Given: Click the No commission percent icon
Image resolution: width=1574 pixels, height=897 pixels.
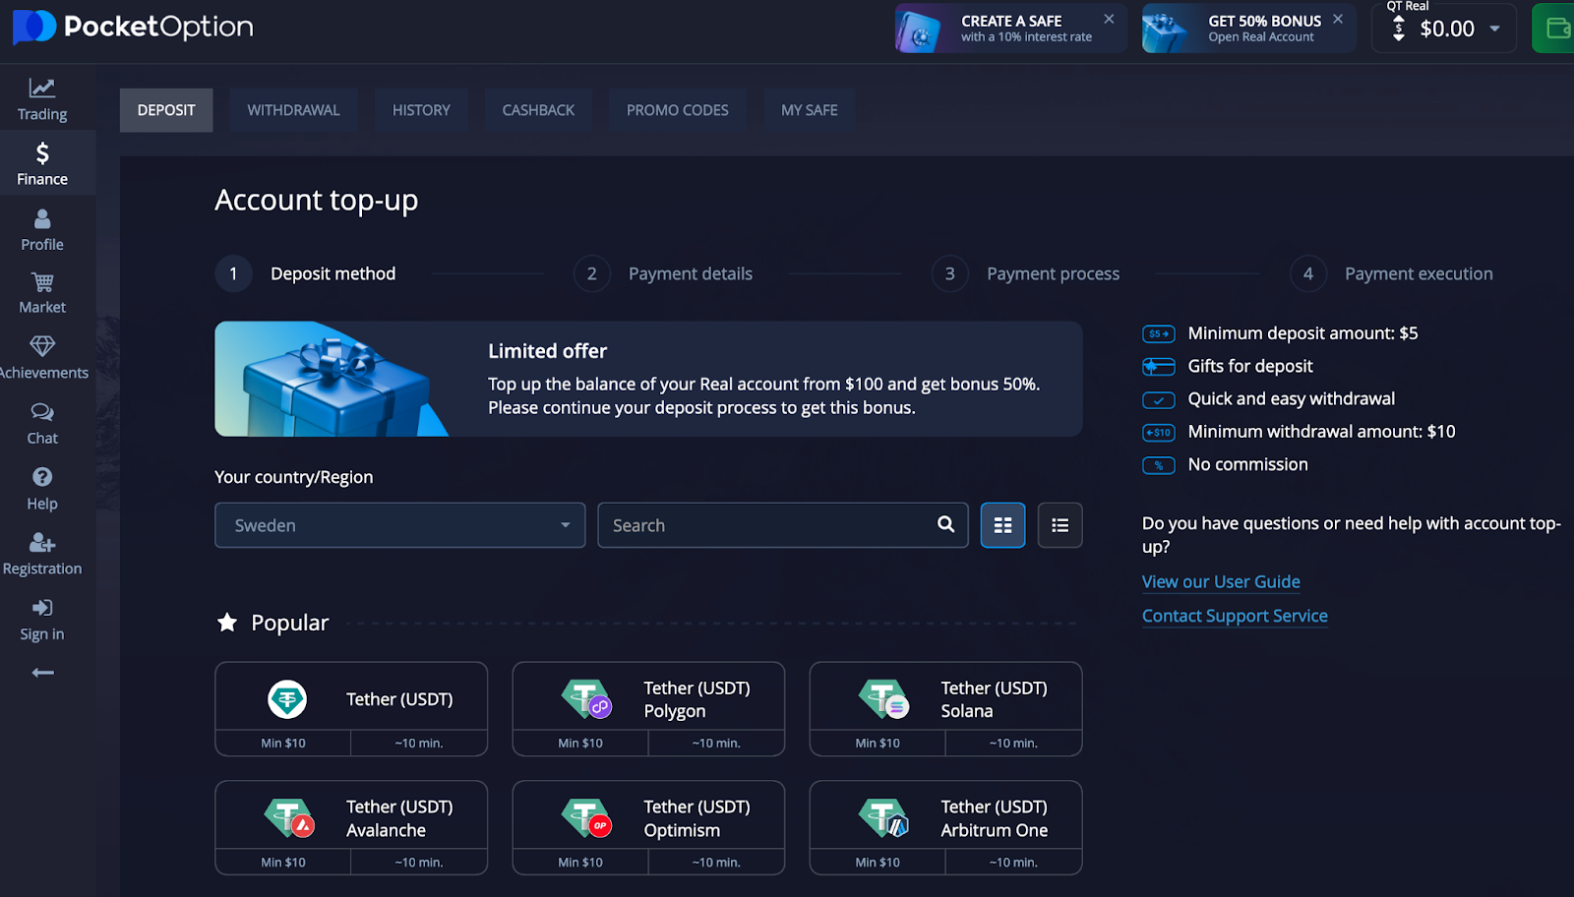Looking at the screenshot, I should point(1159,465).
